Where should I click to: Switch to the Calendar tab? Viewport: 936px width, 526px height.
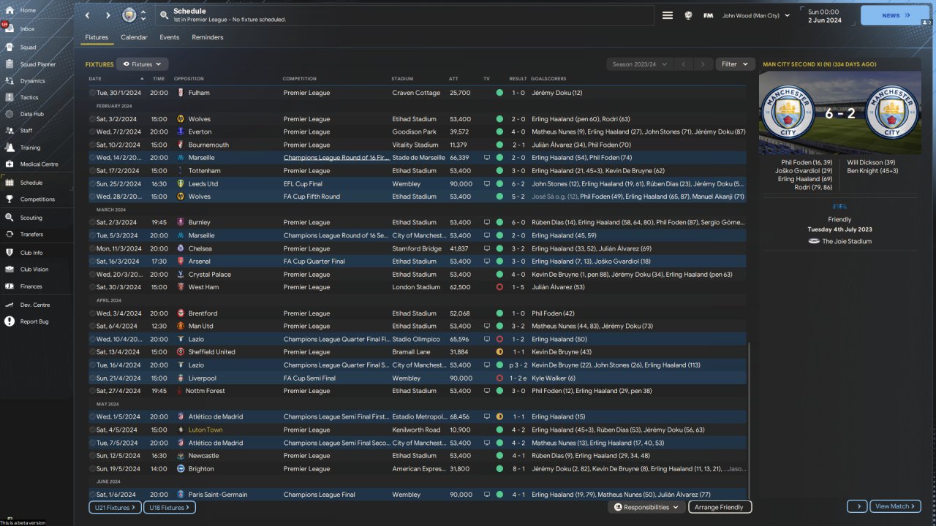point(134,37)
